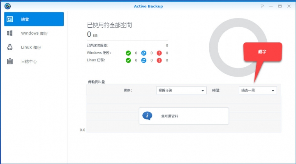The height and width of the screenshot is (164, 296).
Task: Click the 無可用資料 message text
Action: pyautogui.click(x=170, y=116)
